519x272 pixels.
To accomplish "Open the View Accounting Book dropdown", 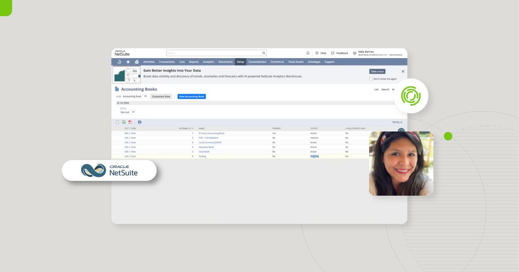I will [x=135, y=96].
